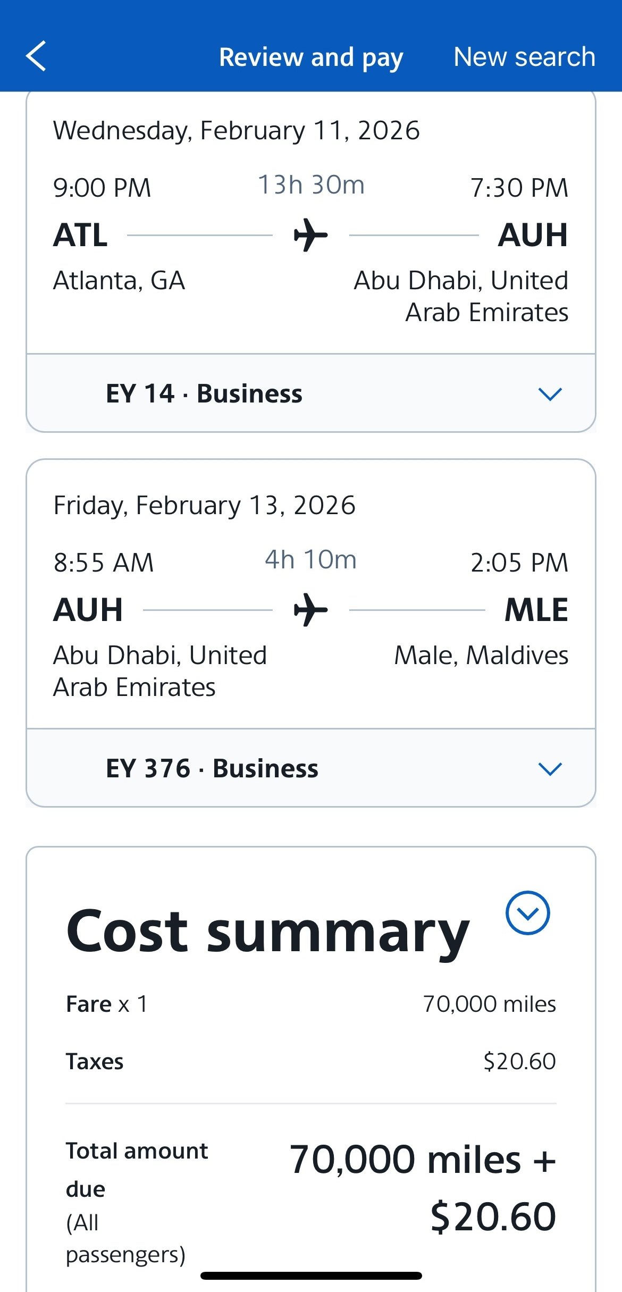Select the EY 376 Business row

(212, 769)
